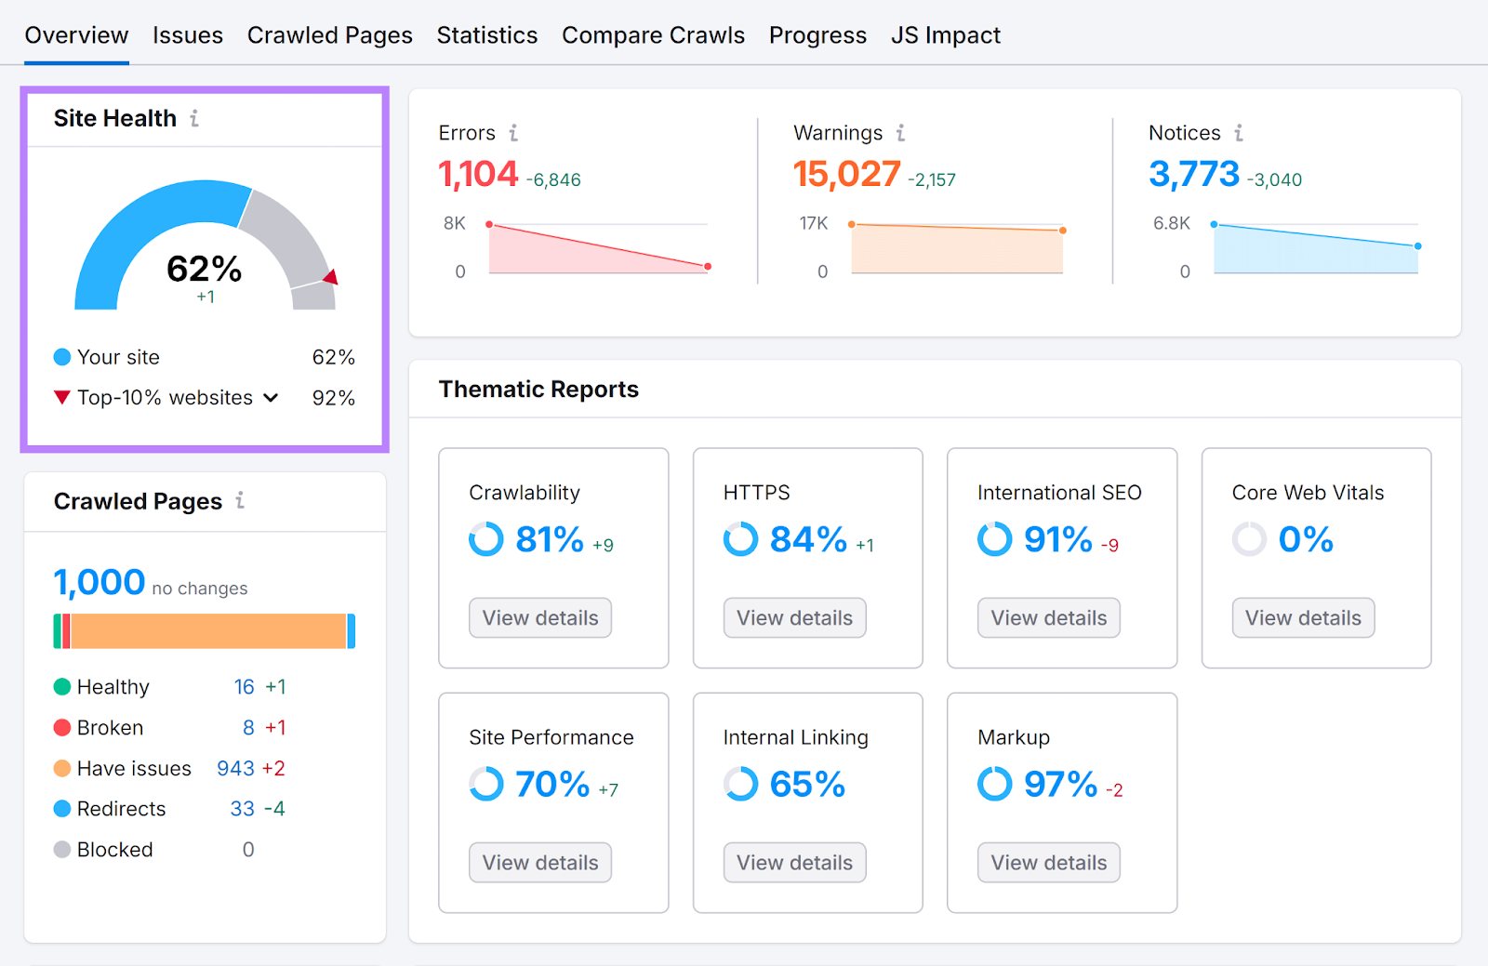
Task: View details for Internal Linking
Action: [x=794, y=862]
